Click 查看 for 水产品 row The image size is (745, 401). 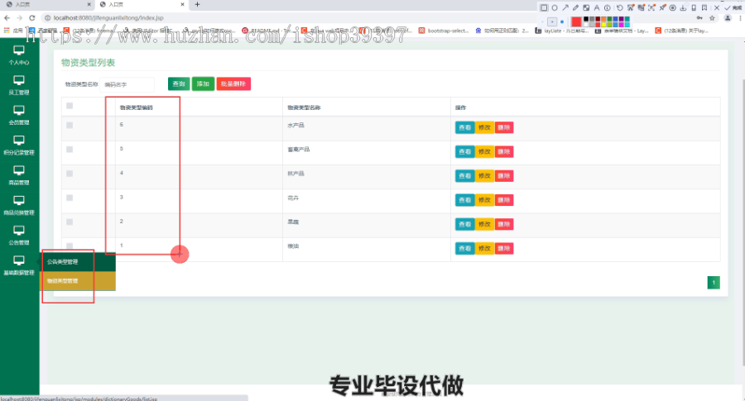(464, 127)
